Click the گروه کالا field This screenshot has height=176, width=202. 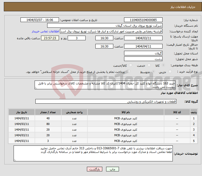(106, 102)
